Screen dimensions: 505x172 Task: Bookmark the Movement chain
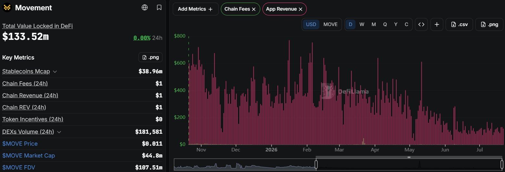(159, 7)
